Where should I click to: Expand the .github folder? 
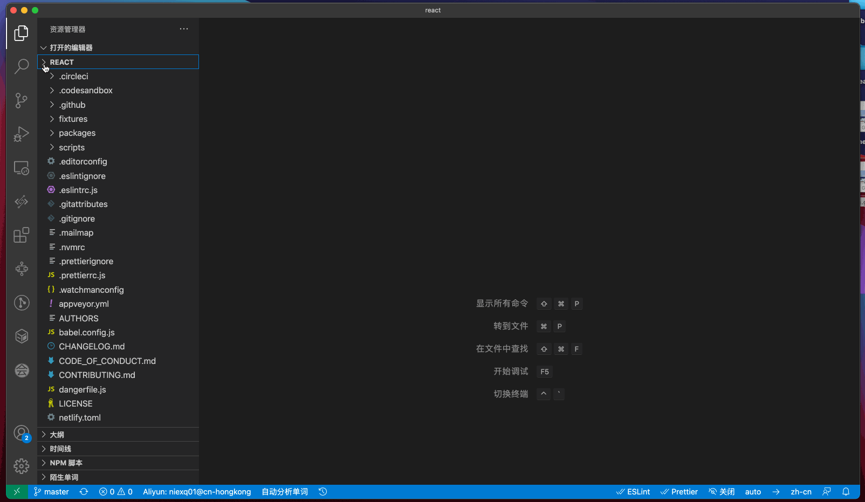[x=118, y=105]
